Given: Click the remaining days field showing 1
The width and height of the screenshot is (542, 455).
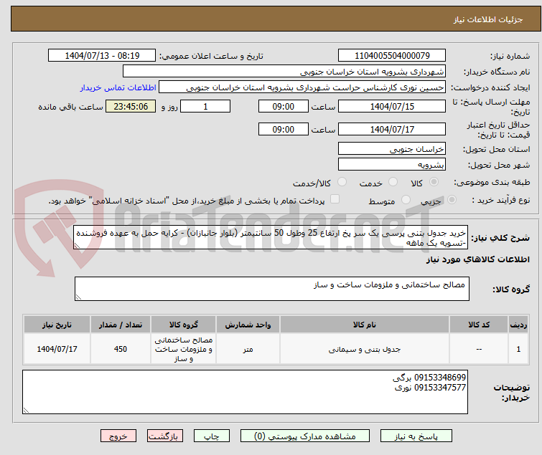Looking at the screenshot, I should 205,106.
